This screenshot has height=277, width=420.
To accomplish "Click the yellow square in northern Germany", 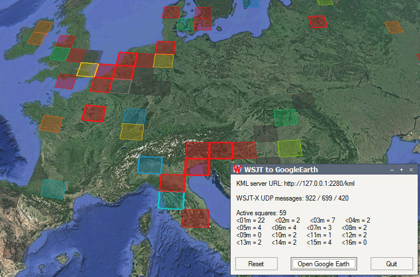I will 163,61.
